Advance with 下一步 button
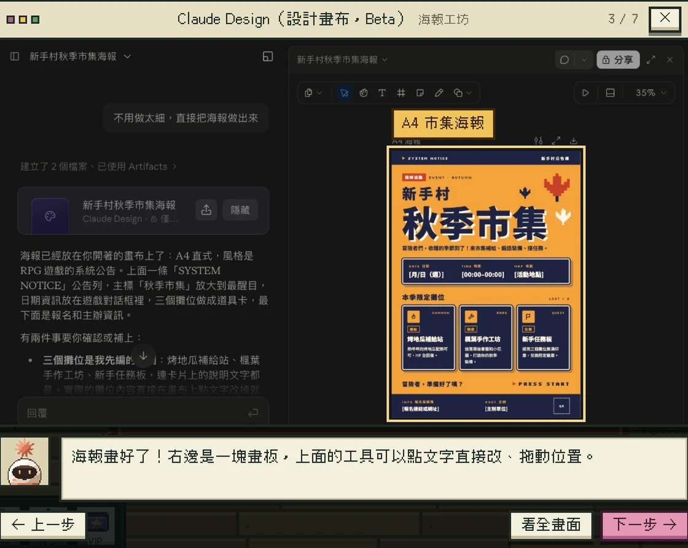Viewport: 688px width, 548px height. coord(644,525)
